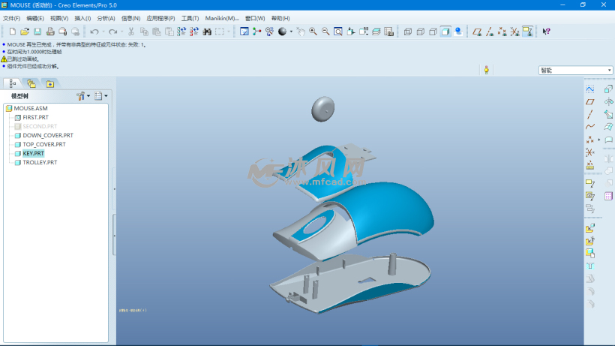This screenshot has width=615, height=346.
Task: Click the Datum Axis tool in right toolbar
Action: 590,115
